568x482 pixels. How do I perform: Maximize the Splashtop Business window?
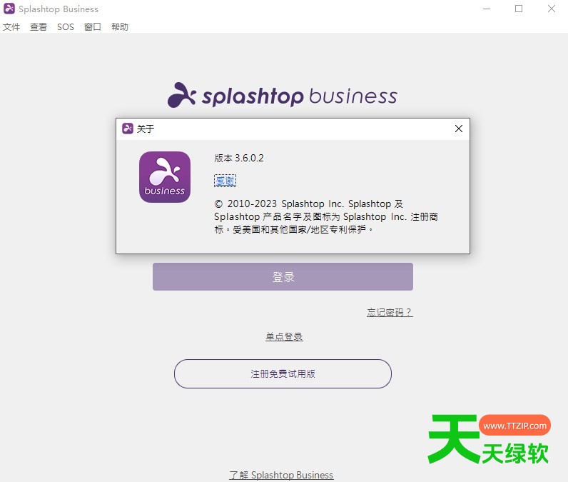[x=519, y=9]
